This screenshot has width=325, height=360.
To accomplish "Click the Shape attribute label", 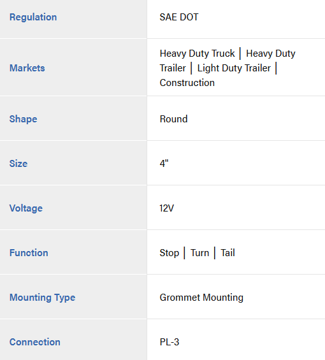I will (x=23, y=119).
